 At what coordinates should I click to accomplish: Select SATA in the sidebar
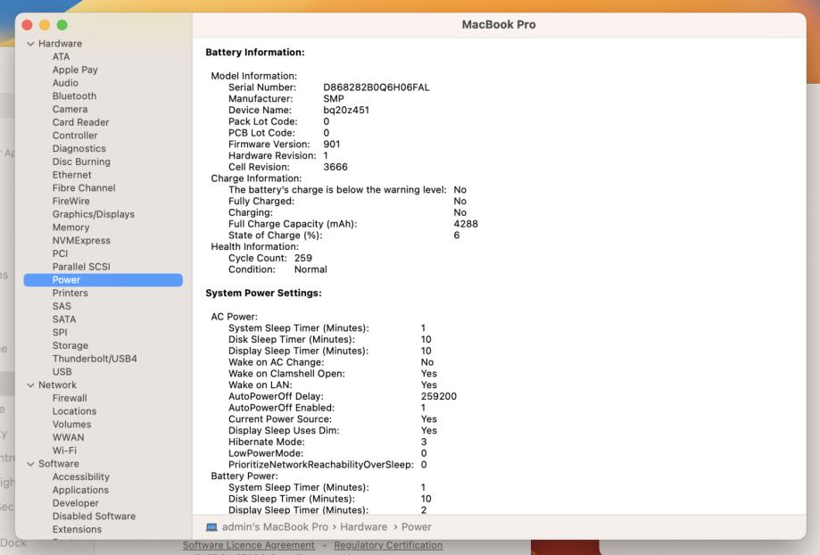(64, 319)
